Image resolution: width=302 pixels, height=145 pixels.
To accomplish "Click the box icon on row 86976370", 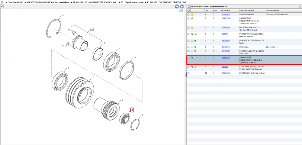I will pyautogui.click(x=195, y=58).
